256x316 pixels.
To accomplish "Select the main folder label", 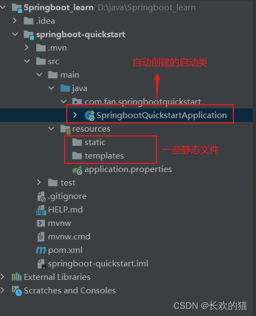I will pos(70,75).
